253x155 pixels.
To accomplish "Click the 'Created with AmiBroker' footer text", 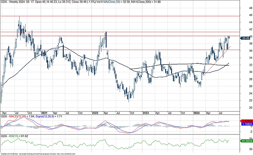I will coord(9,154).
